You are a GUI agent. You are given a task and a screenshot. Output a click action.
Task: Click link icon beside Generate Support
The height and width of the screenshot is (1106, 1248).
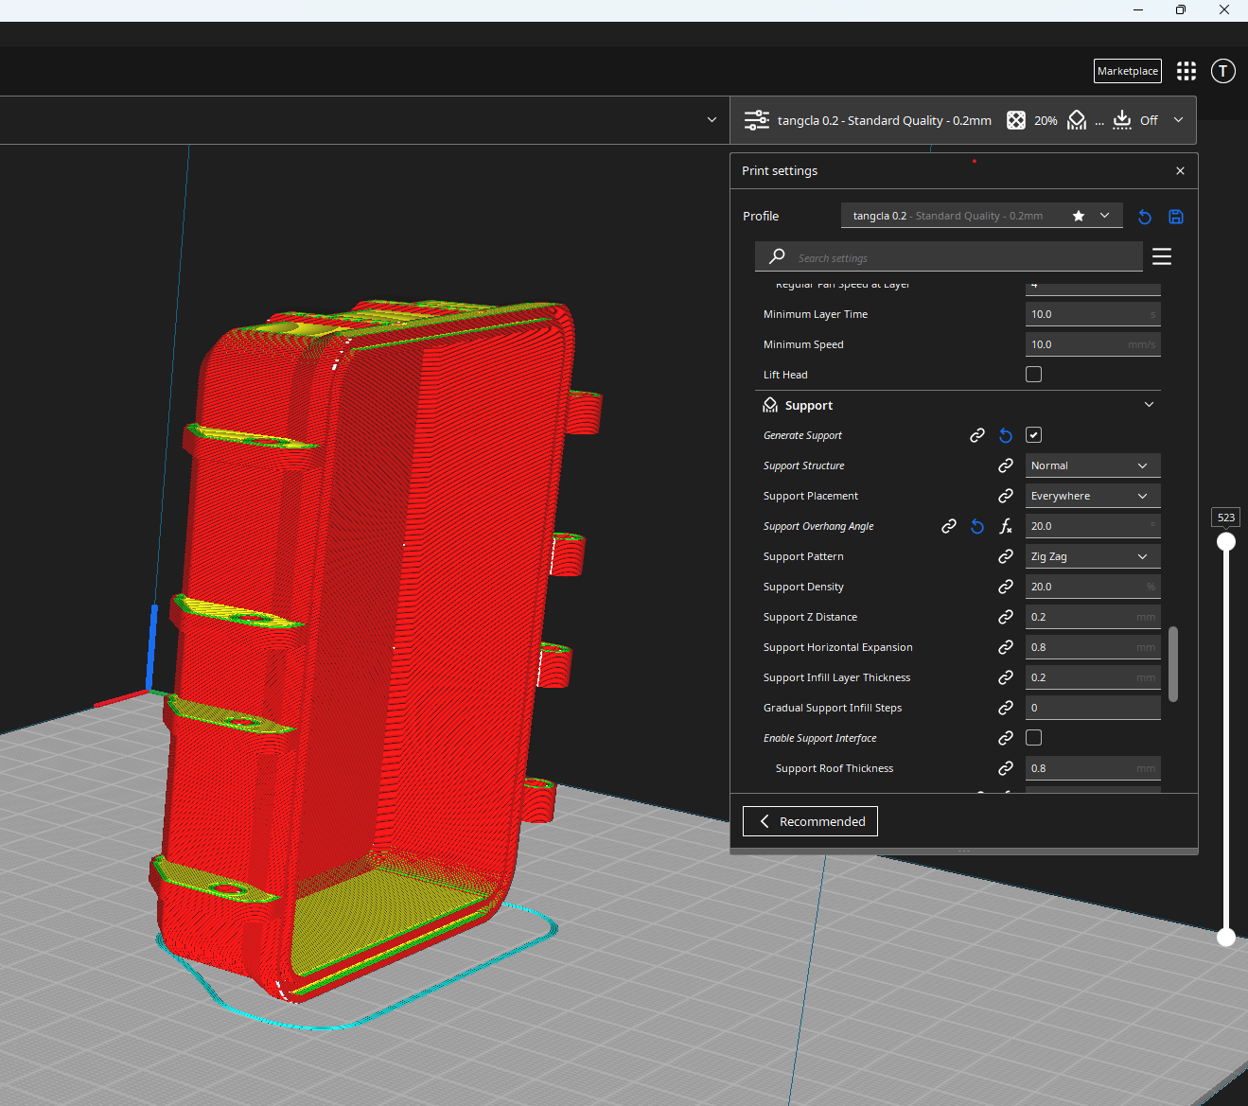977,435
